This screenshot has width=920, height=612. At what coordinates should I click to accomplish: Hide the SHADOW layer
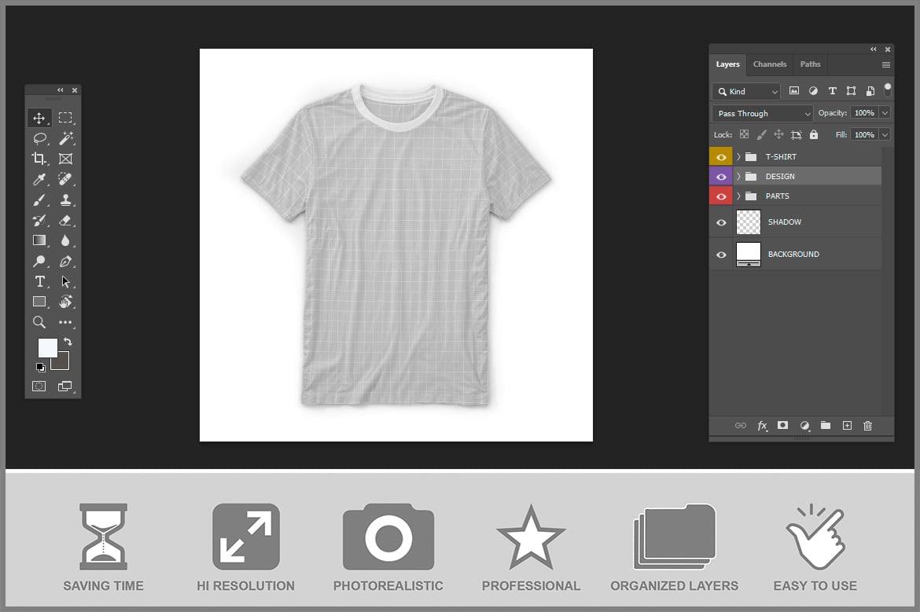click(x=721, y=223)
